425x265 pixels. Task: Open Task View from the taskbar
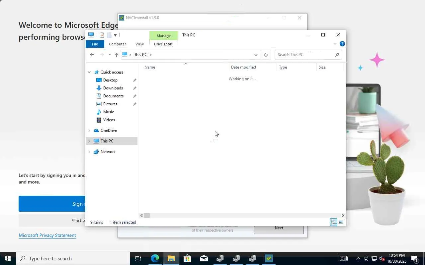click(138, 258)
